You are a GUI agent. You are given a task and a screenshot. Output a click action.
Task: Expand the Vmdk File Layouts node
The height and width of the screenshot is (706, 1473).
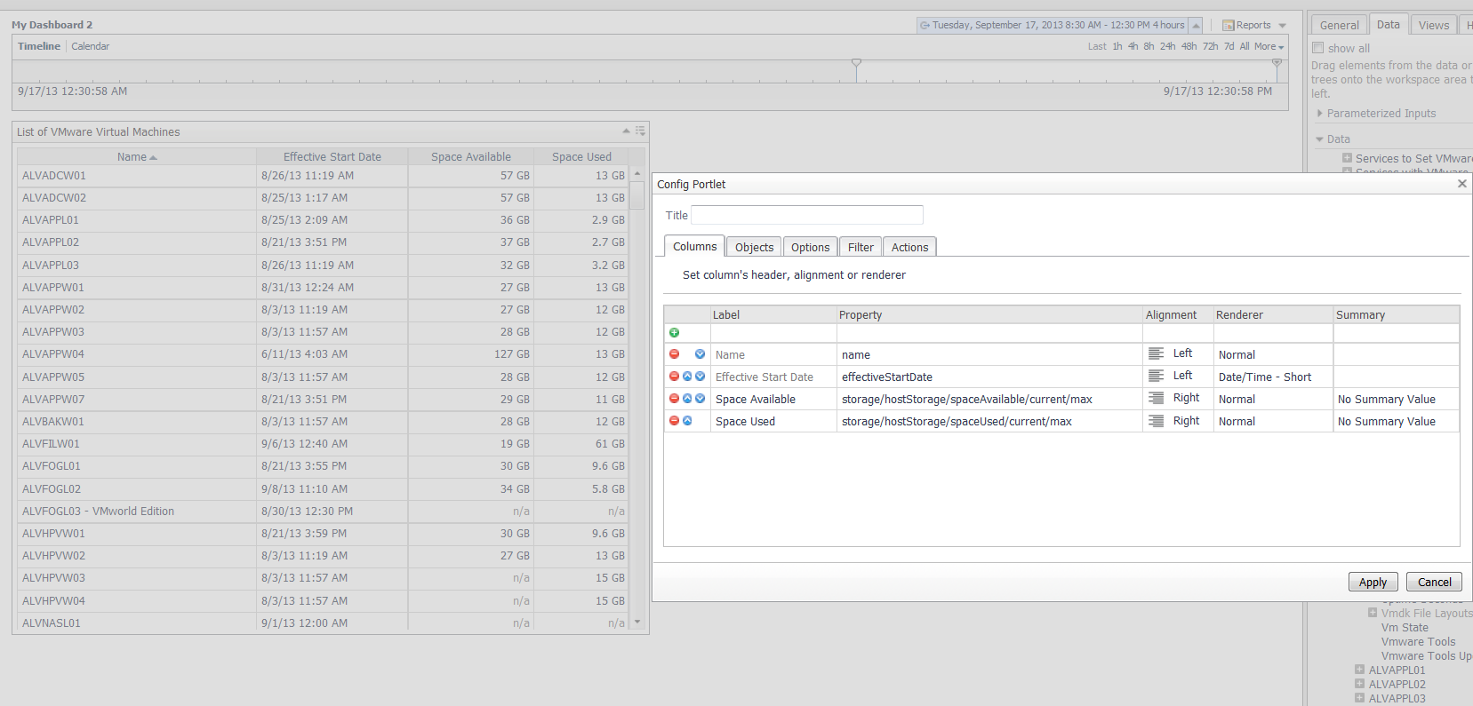[x=1373, y=613]
